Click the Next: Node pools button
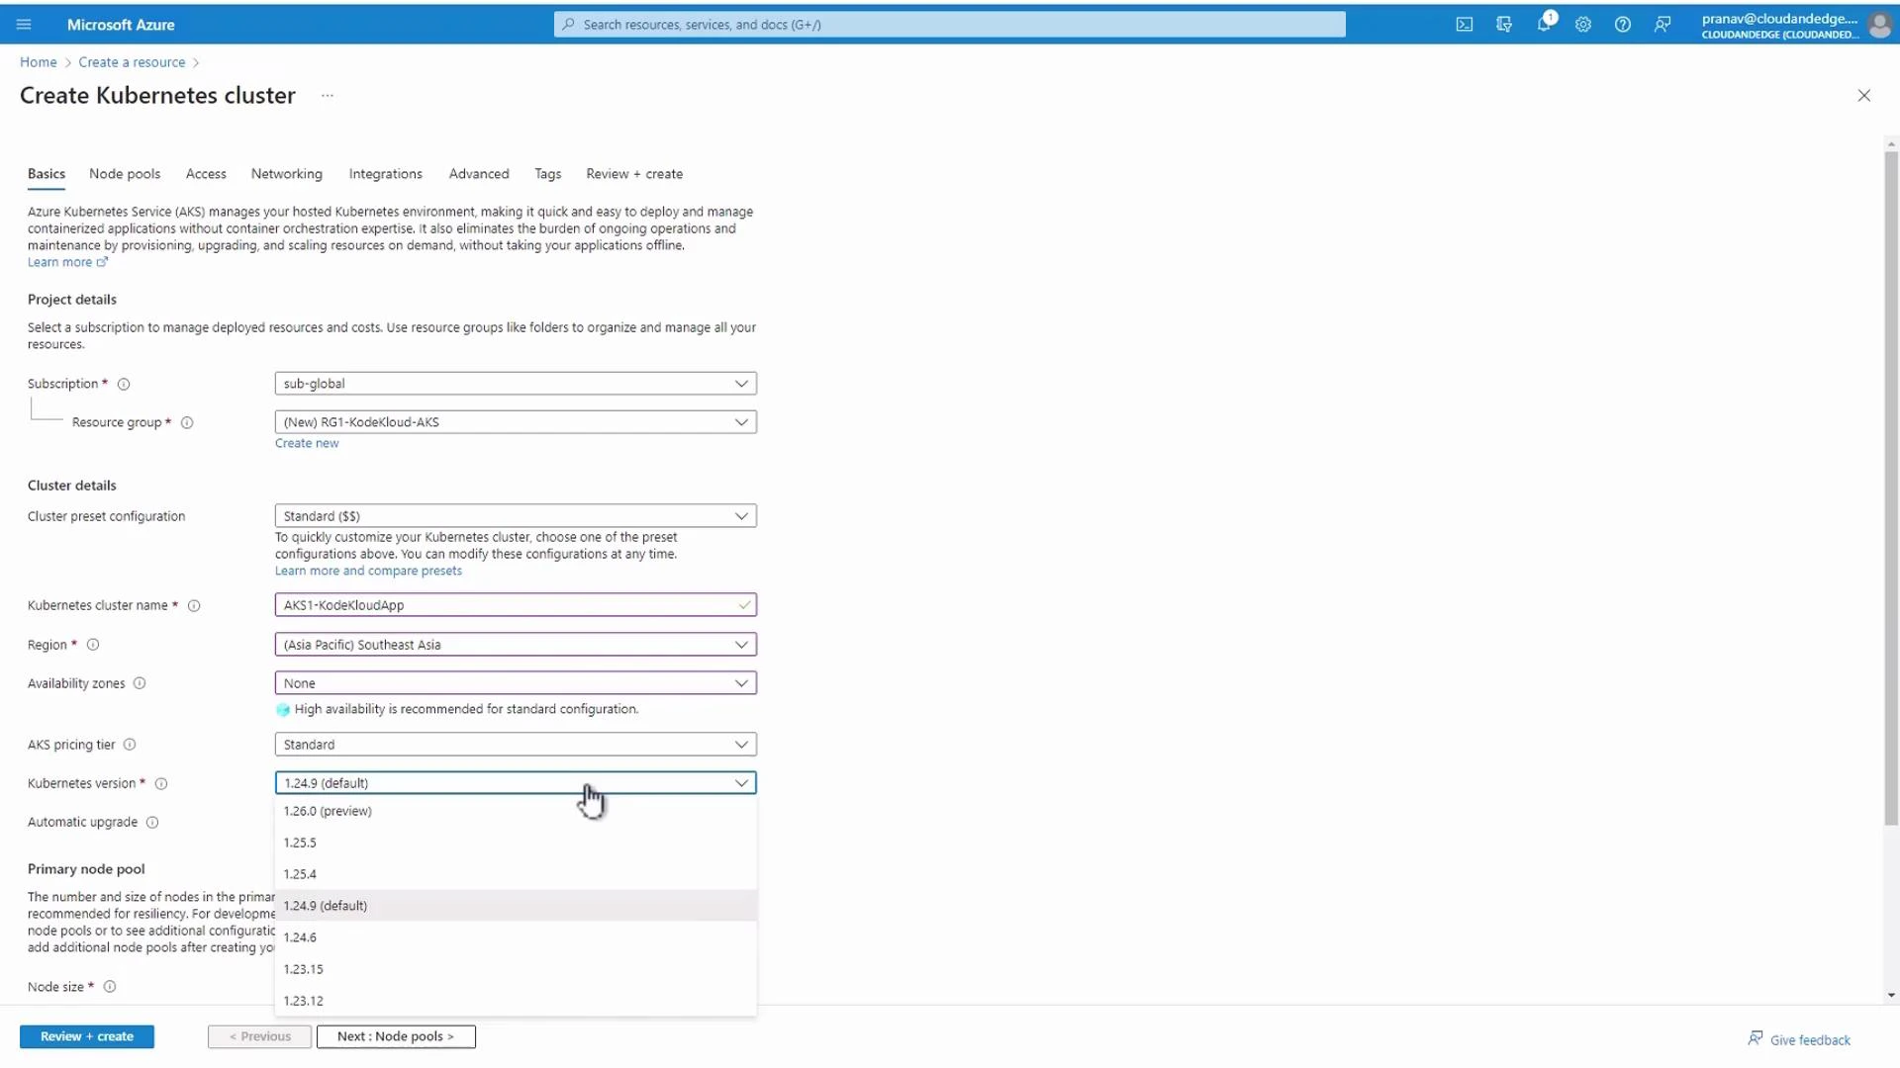The image size is (1900, 1068). 395,1036
